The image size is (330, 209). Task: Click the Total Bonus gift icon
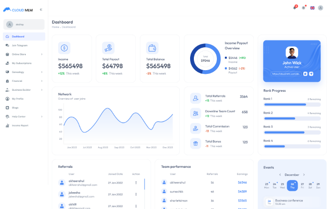(x=196, y=144)
